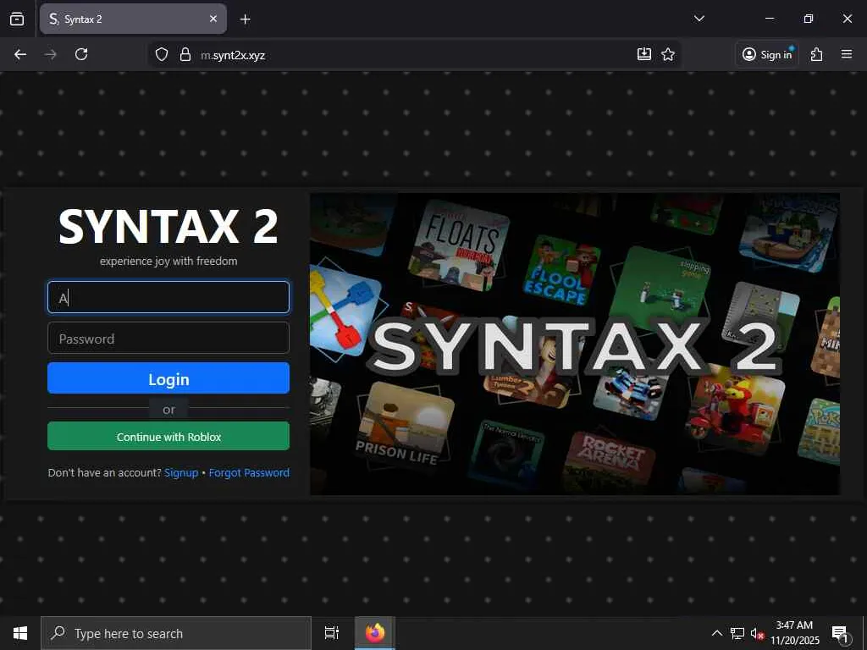
Task: Open the clock showing 3:47 AM
Action: (x=794, y=633)
